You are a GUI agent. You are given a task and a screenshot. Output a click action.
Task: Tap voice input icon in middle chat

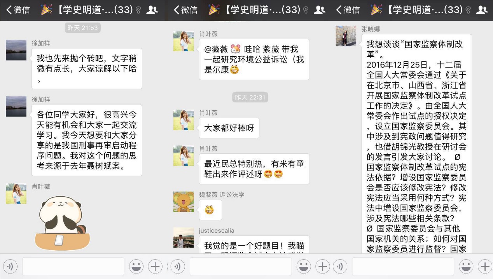pos(178,267)
